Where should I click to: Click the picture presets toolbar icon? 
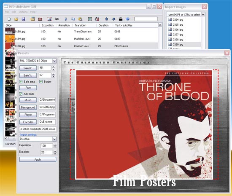click(x=49, y=19)
